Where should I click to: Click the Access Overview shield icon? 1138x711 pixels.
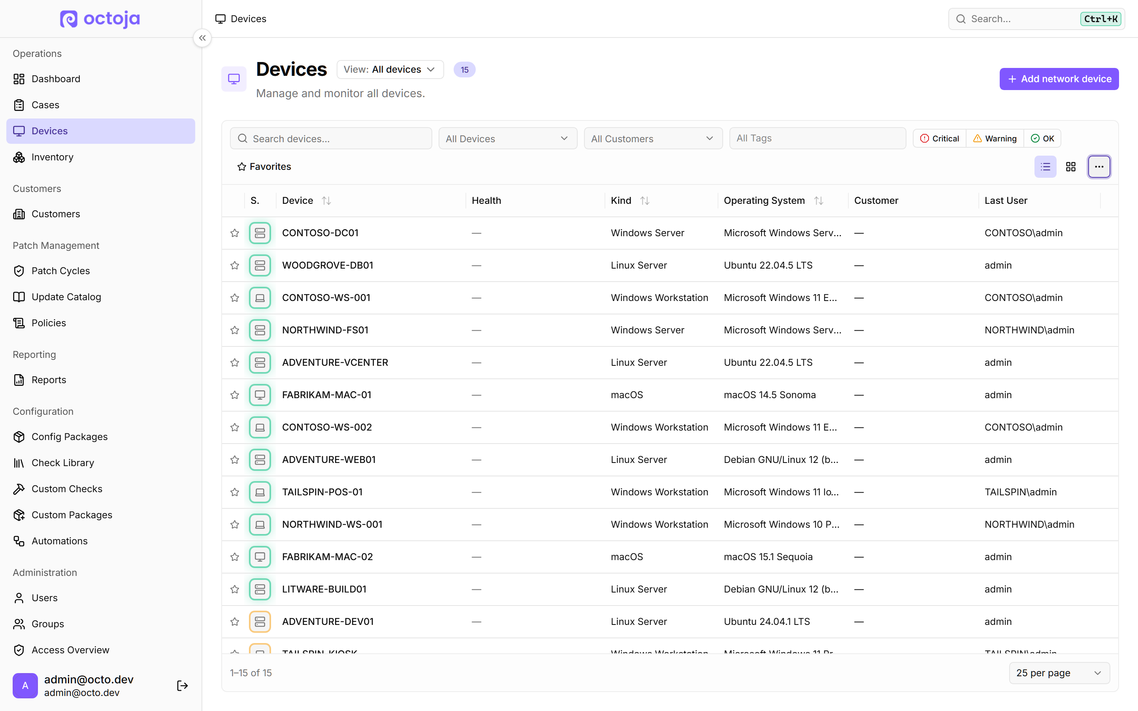[19, 650]
